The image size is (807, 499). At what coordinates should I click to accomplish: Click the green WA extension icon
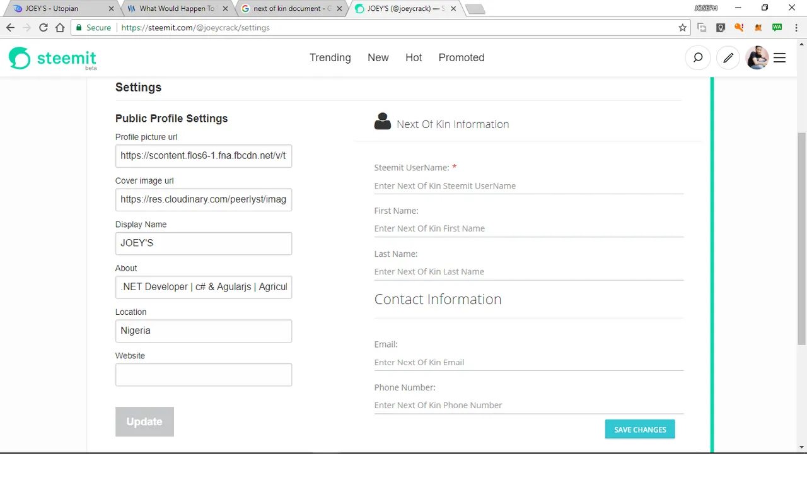tap(777, 28)
